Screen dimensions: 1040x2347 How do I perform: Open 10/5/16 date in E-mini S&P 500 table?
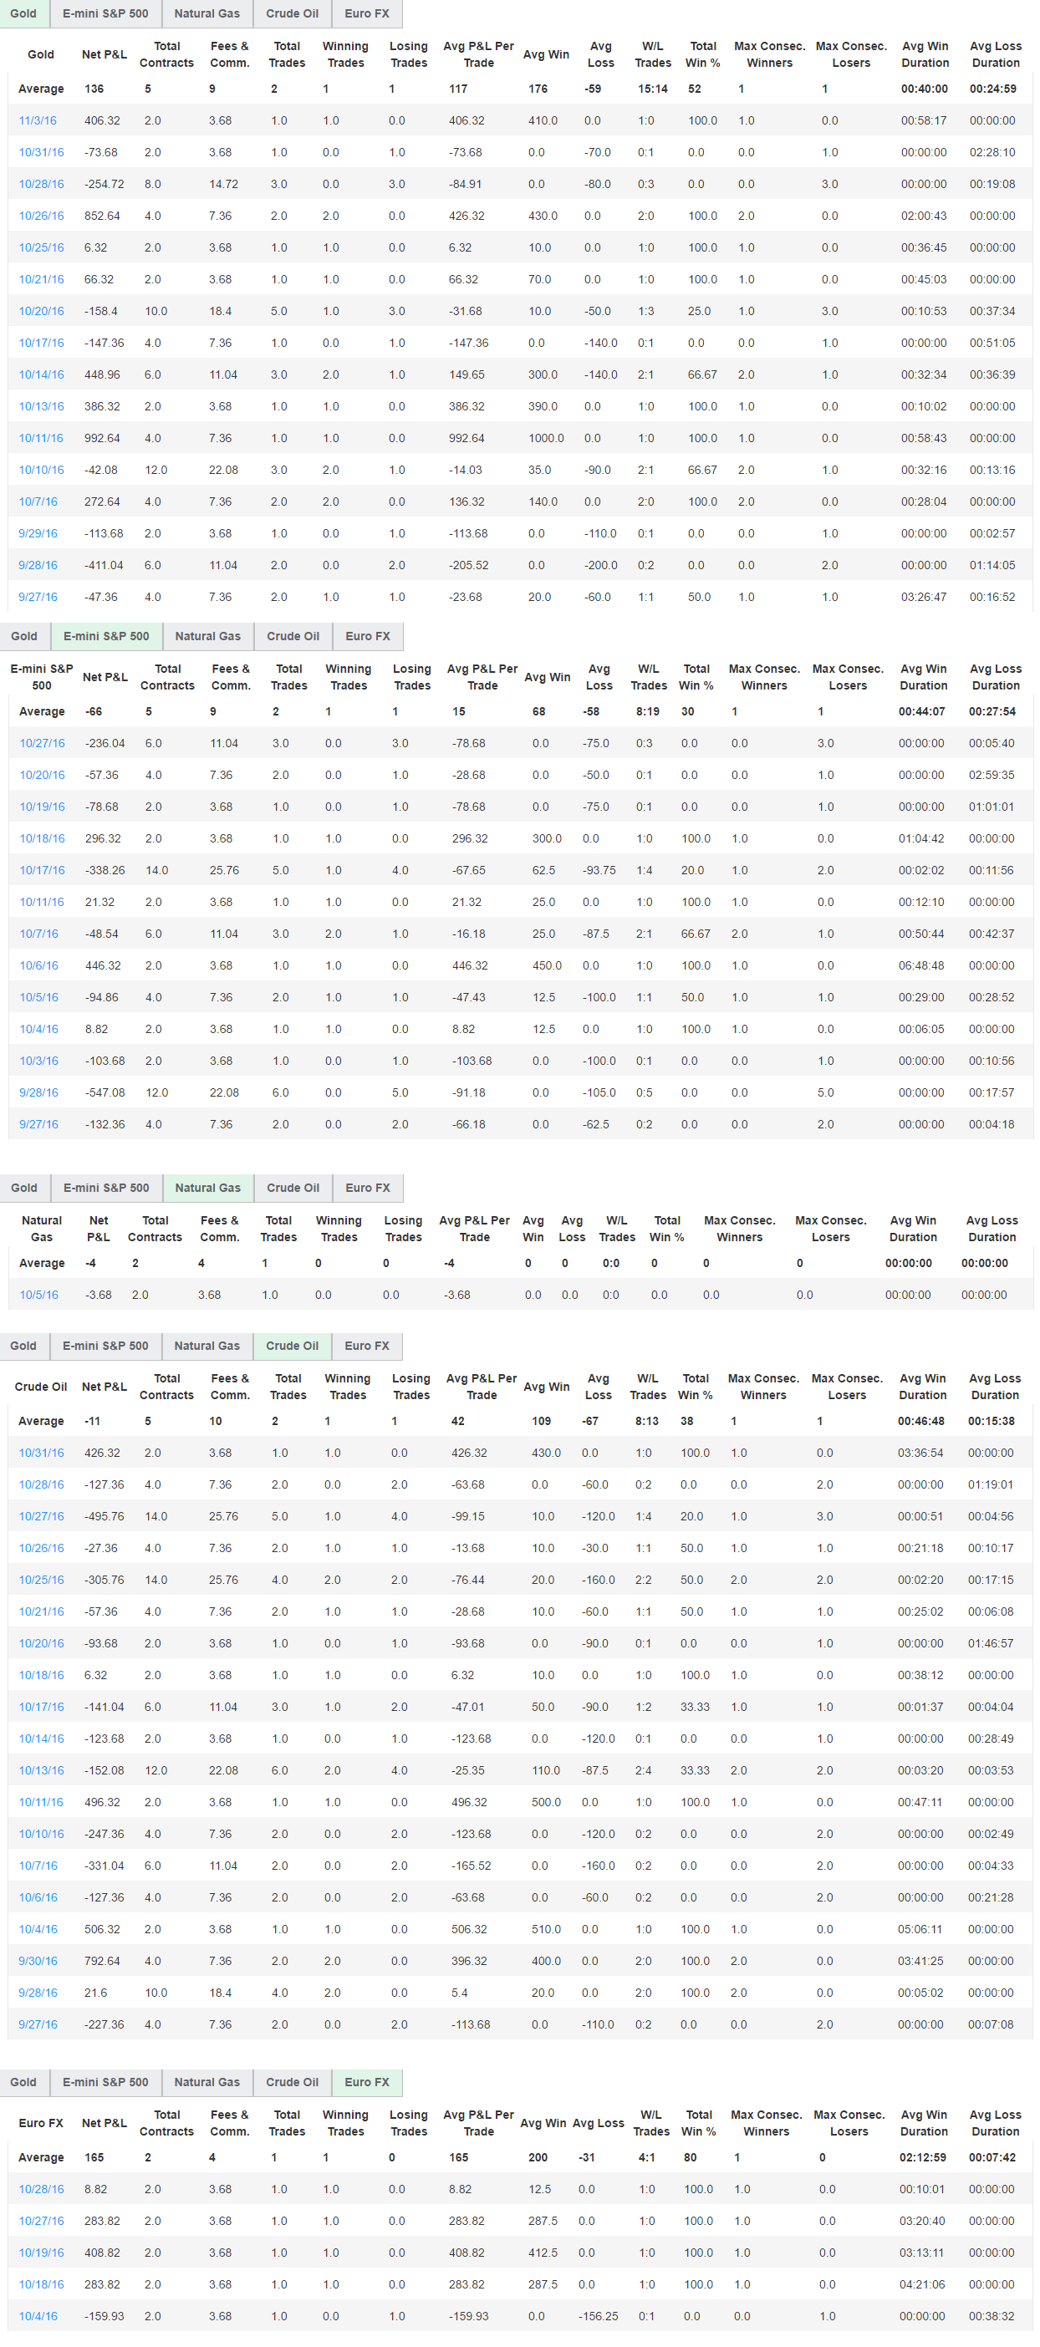point(38,997)
